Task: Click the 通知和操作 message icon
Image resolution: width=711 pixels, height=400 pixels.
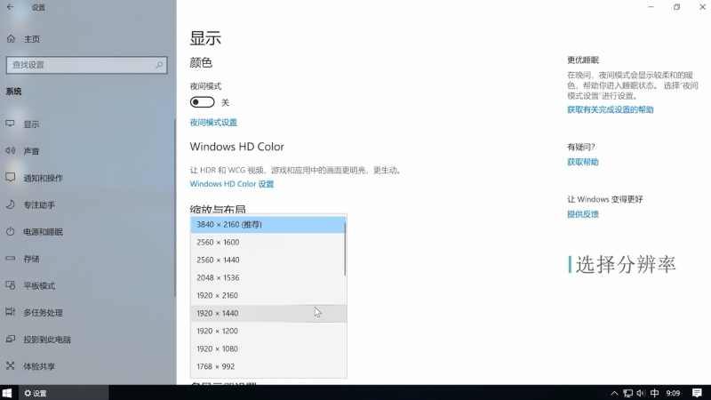Action: click(x=10, y=177)
